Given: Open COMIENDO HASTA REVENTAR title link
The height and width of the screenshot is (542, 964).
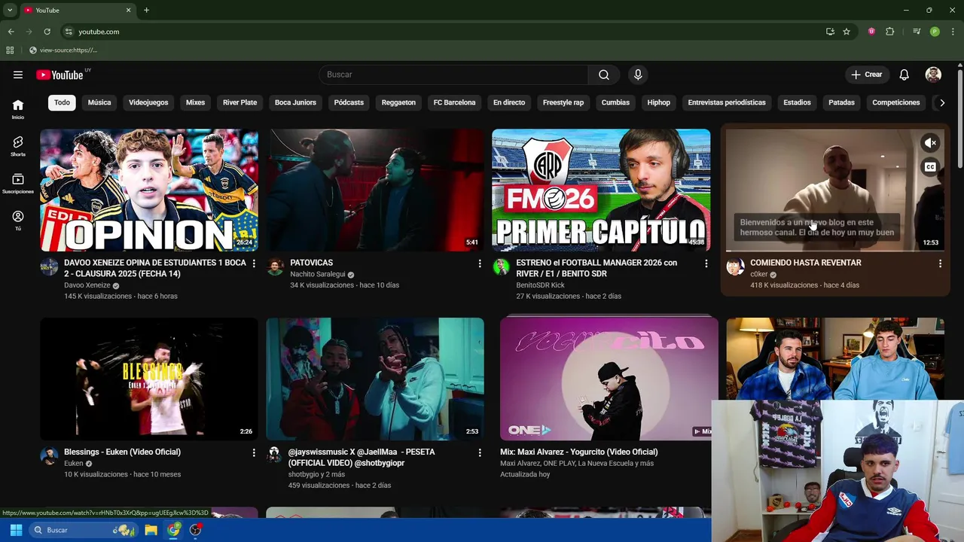Looking at the screenshot, I should click(805, 263).
